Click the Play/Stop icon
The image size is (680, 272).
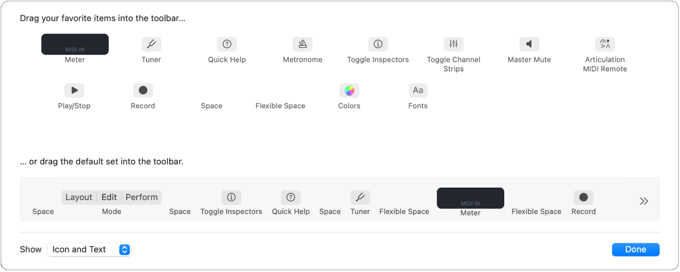coord(74,91)
